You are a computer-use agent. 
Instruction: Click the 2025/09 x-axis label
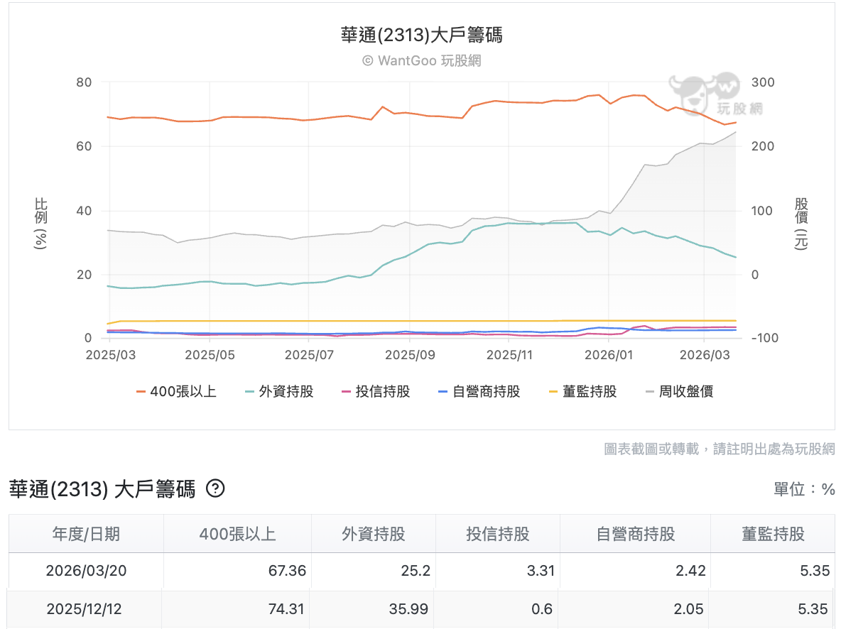point(410,355)
